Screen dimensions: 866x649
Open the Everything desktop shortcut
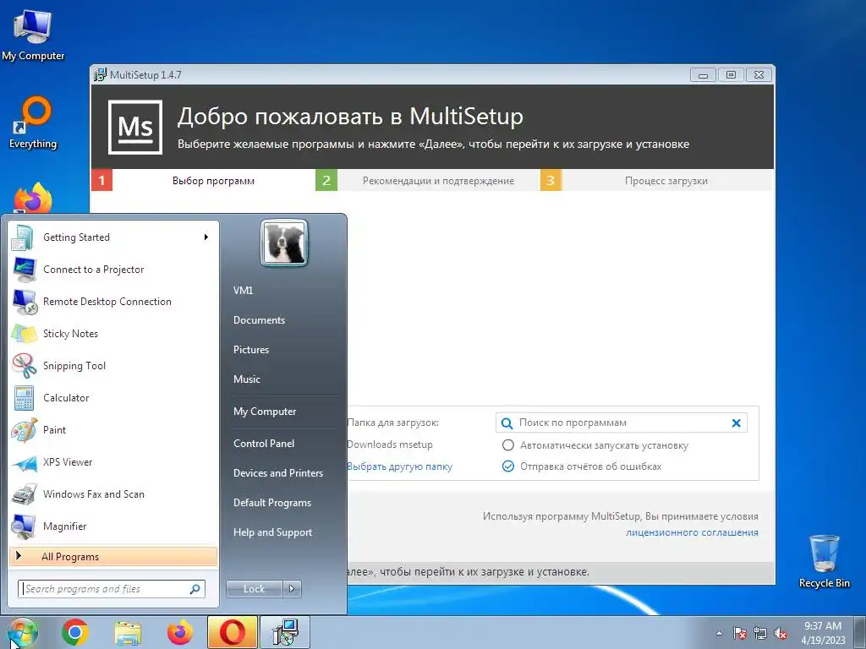(33, 123)
